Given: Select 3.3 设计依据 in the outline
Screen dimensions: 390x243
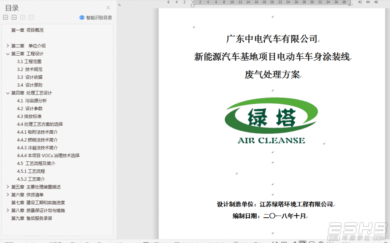Looking at the screenshot, I should [x=30, y=77].
